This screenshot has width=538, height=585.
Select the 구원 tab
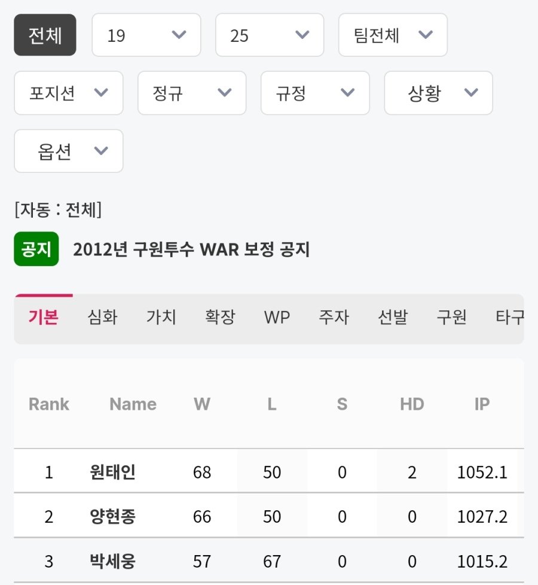pyautogui.click(x=451, y=317)
